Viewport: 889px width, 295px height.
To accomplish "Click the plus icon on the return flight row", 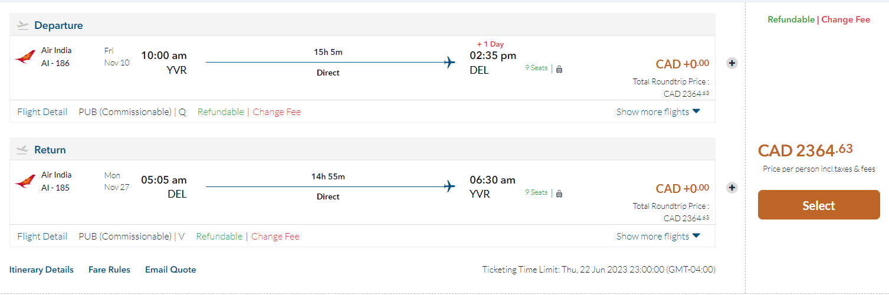I will 731,188.
